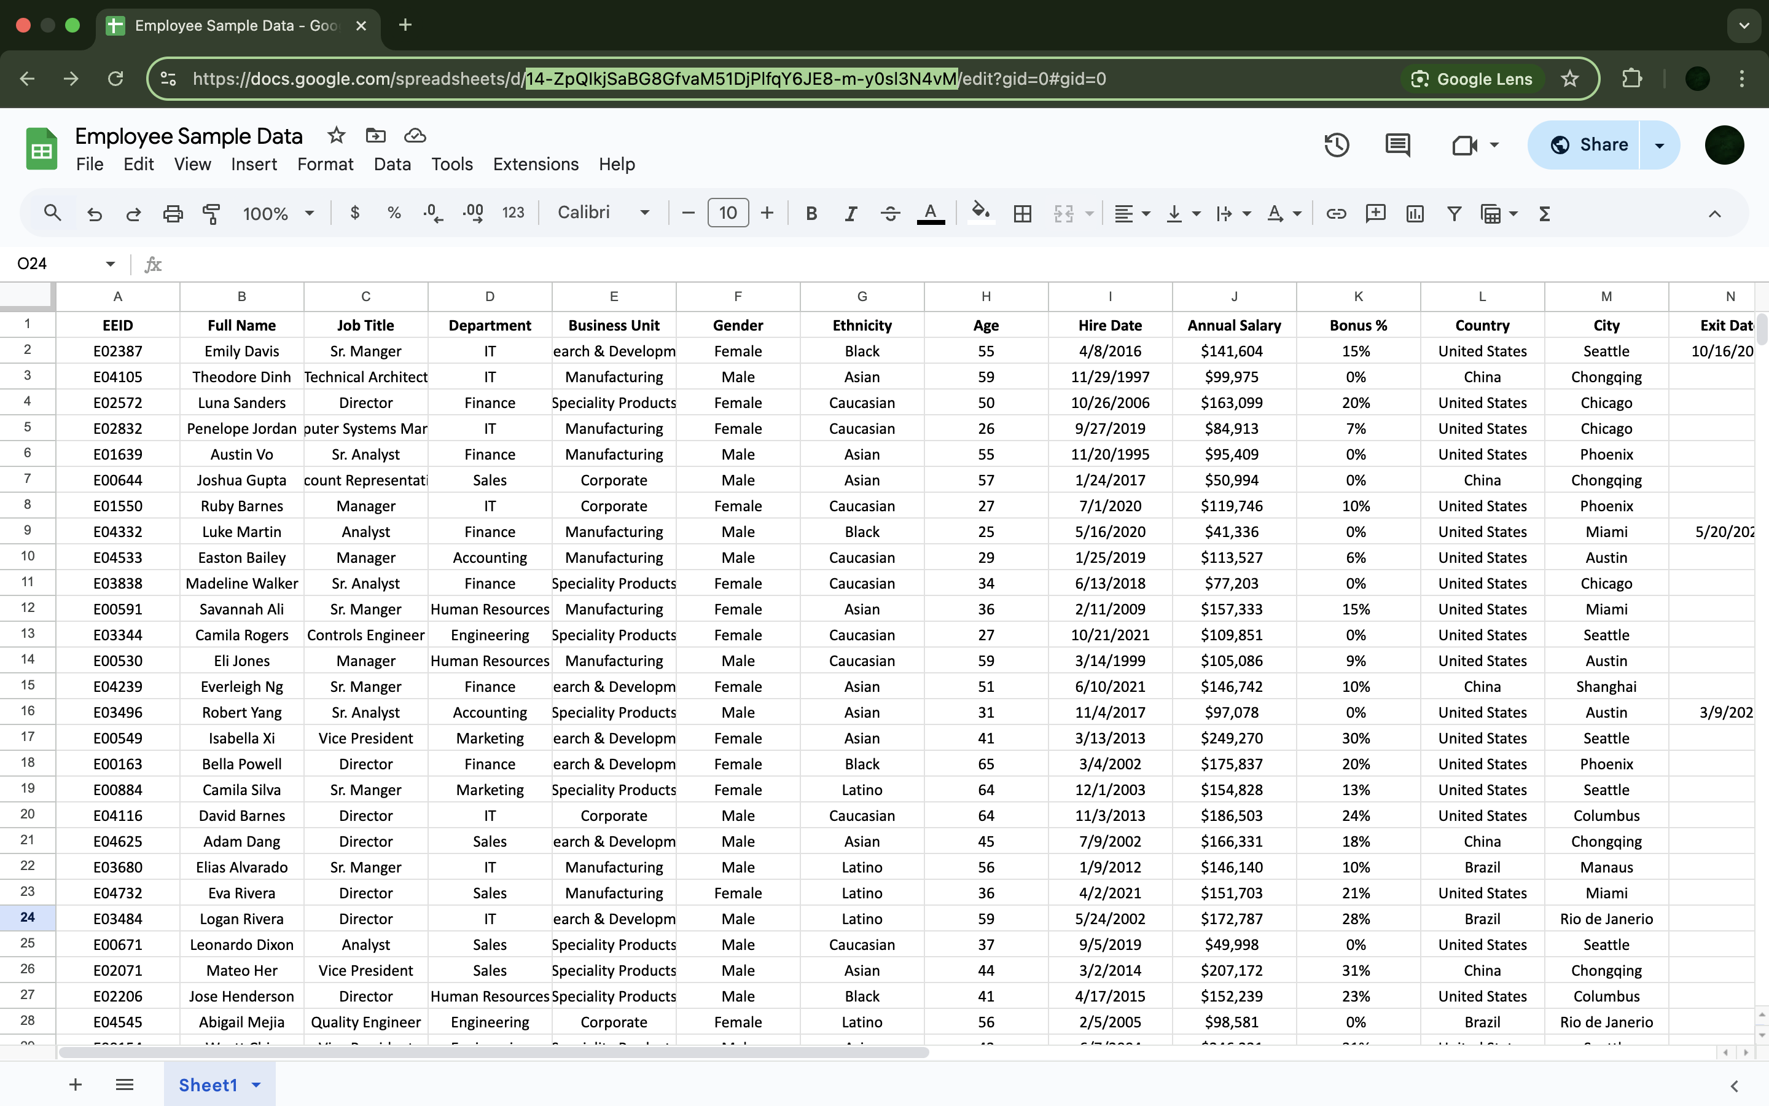This screenshot has width=1769, height=1106.
Task: Click the font size input field
Action: (x=727, y=213)
